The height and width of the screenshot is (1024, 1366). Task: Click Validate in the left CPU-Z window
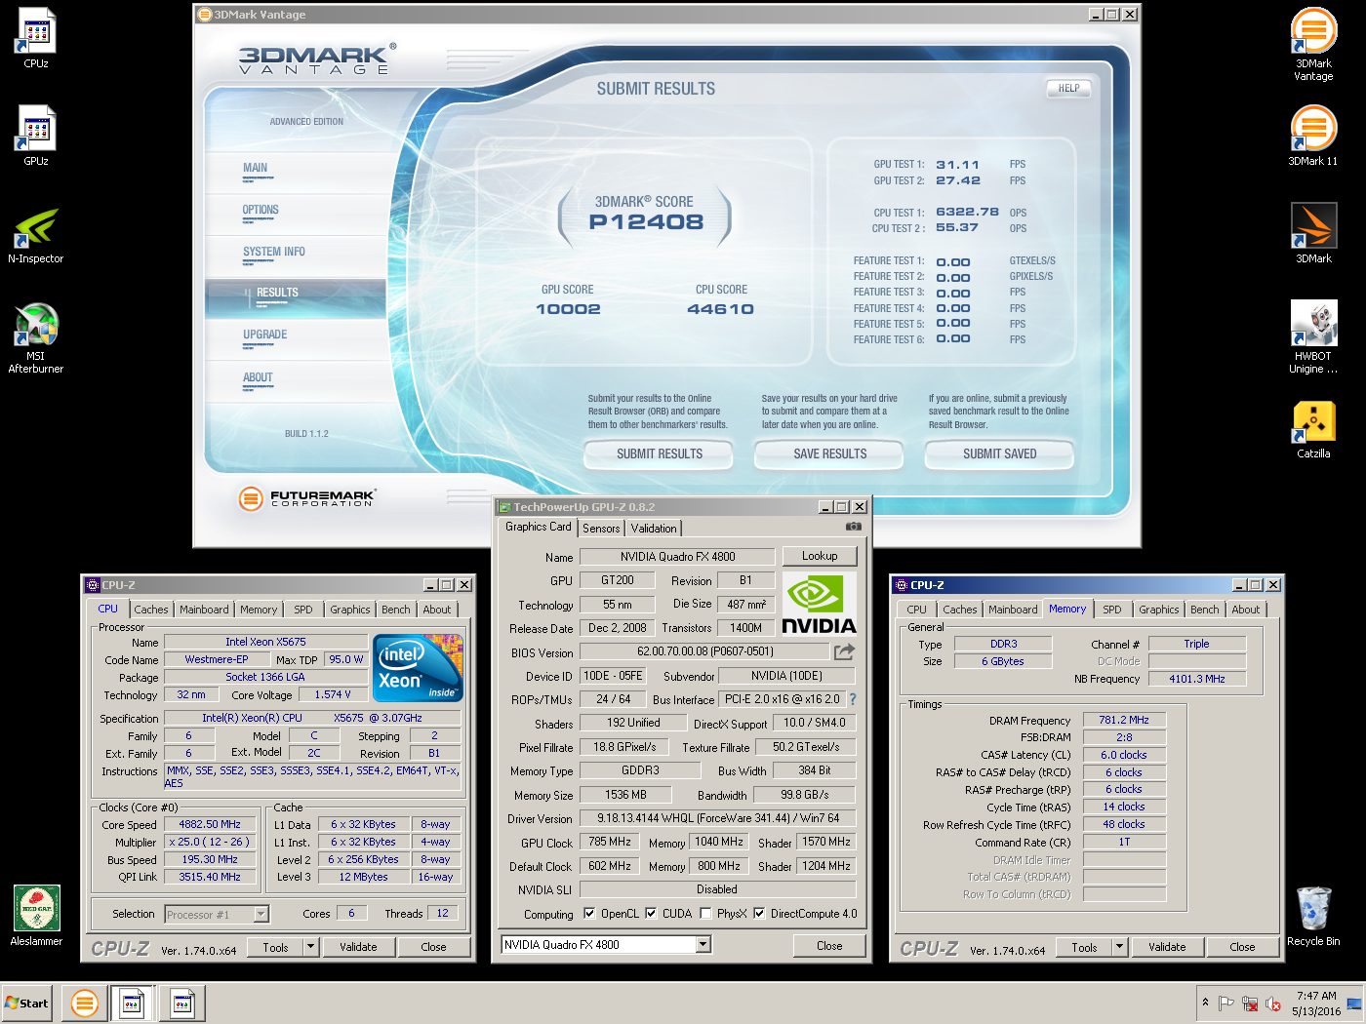point(358,947)
